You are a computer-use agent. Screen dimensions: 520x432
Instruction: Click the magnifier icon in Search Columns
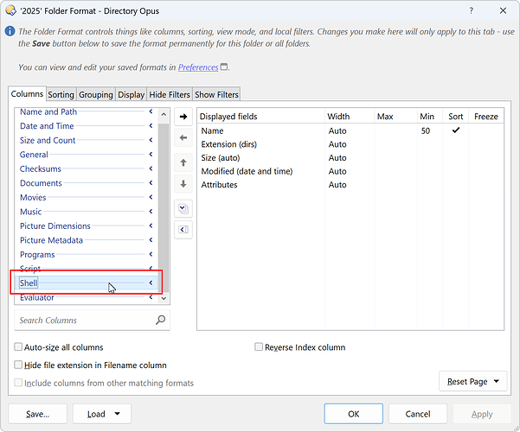click(x=161, y=320)
